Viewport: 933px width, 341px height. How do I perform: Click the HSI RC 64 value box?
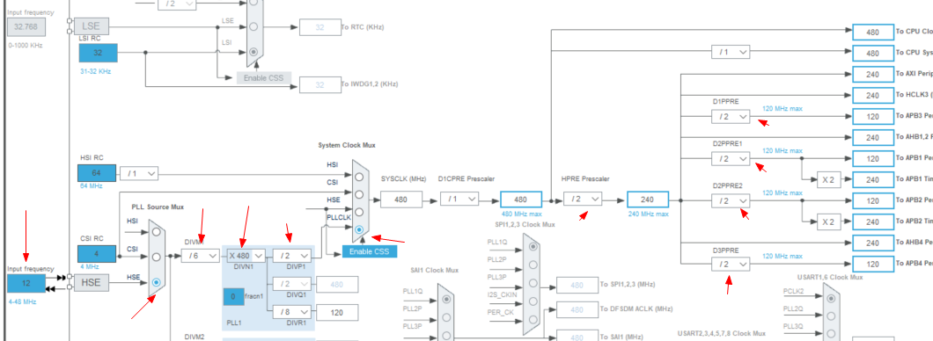click(x=97, y=173)
